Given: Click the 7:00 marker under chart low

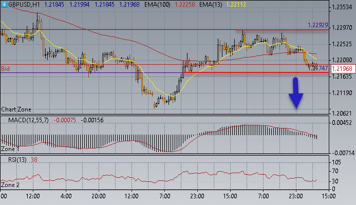Looking at the screenshot, I should click(165, 196).
